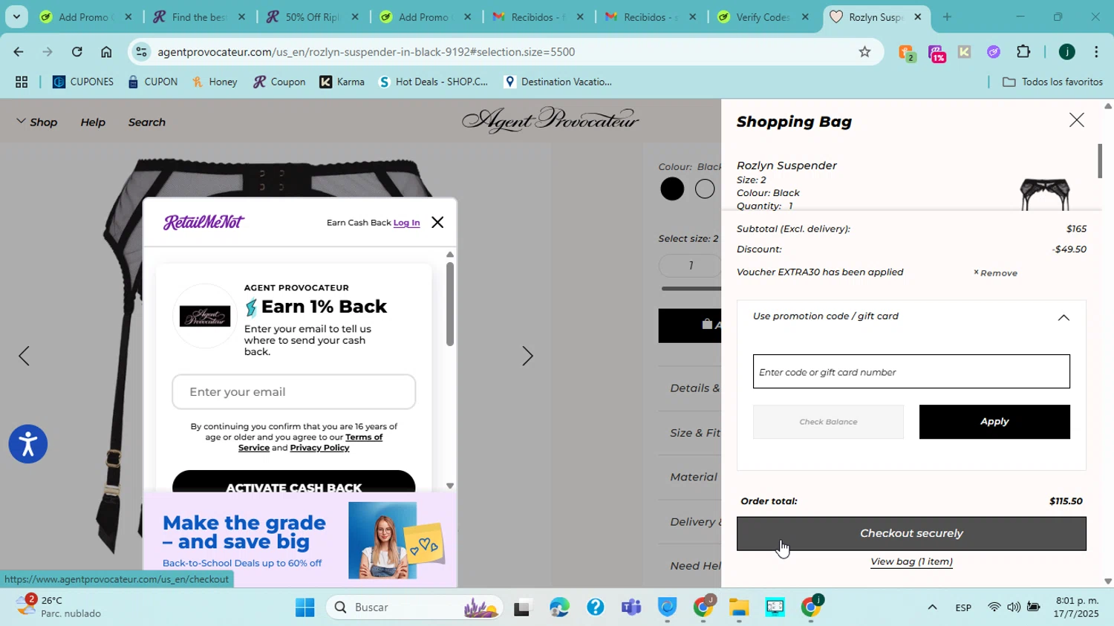1114x626 pixels.
Task: Open Honey bookmark
Action: [215, 82]
